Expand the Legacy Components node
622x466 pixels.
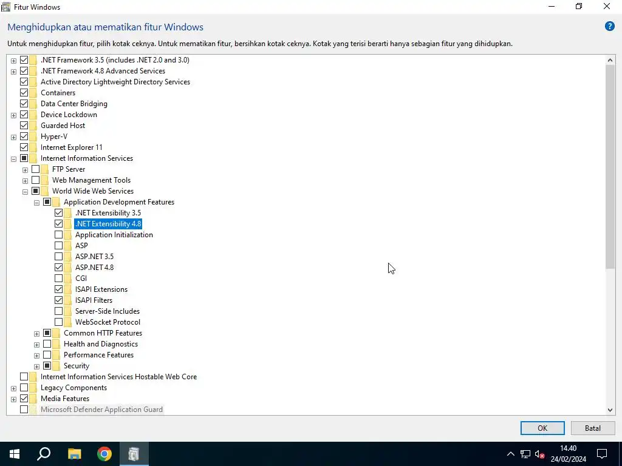coord(13,388)
